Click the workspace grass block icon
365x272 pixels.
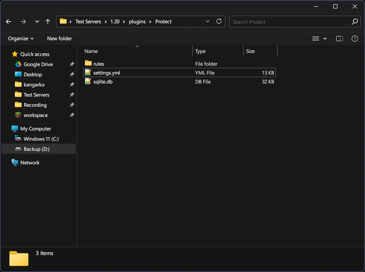(x=18, y=115)
